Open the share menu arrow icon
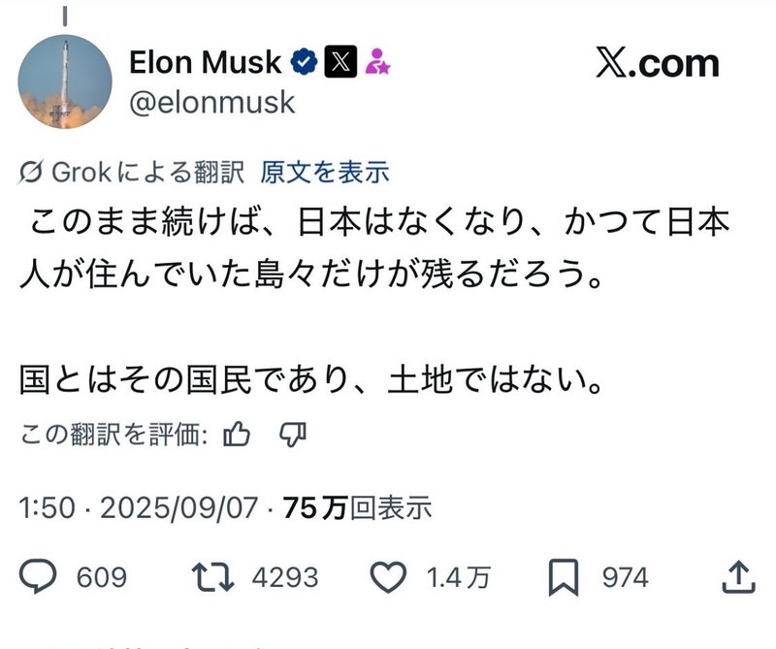 tap(739, 578)
